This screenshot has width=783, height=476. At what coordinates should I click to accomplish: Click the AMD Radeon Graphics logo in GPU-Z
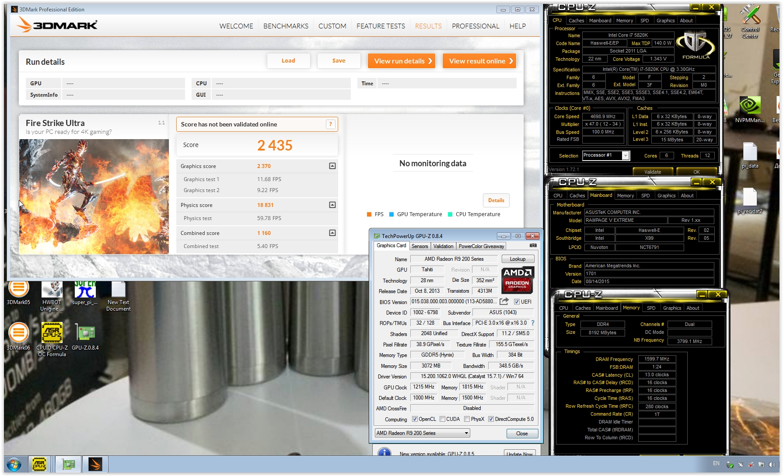[517, 280]
